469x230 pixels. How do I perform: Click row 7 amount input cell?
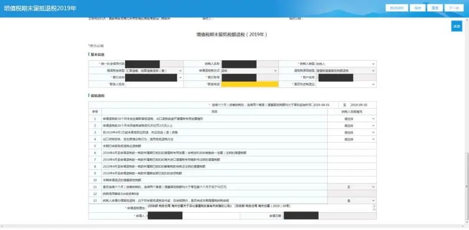[x=352, y=159]
